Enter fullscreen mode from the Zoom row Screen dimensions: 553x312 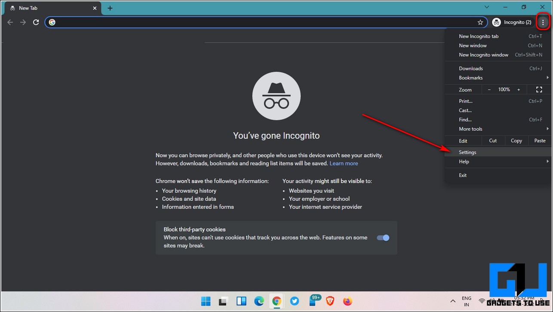click(539, 89)
